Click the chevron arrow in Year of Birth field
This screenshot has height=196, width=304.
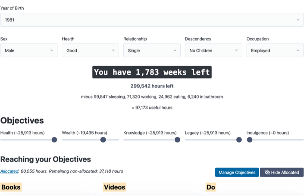click(298, 20)
